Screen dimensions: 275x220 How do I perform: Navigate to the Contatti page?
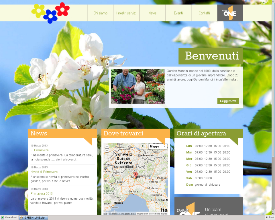204,13
